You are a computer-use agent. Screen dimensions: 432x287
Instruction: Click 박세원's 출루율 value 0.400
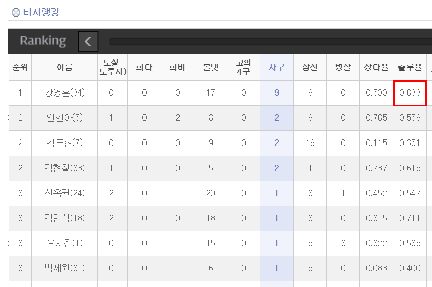[x=410, y=268]
